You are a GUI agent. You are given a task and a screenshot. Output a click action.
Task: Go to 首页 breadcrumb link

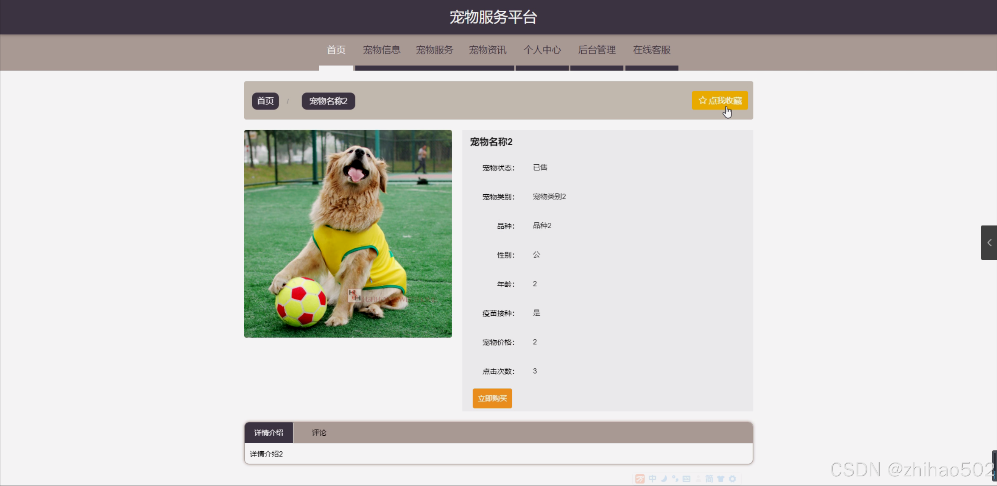(265, 101)
